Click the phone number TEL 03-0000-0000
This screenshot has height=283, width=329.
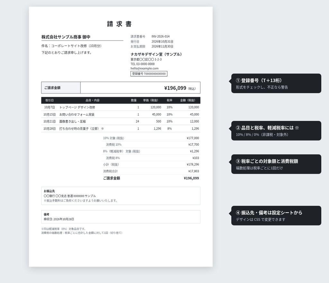[x=142, y=64]
